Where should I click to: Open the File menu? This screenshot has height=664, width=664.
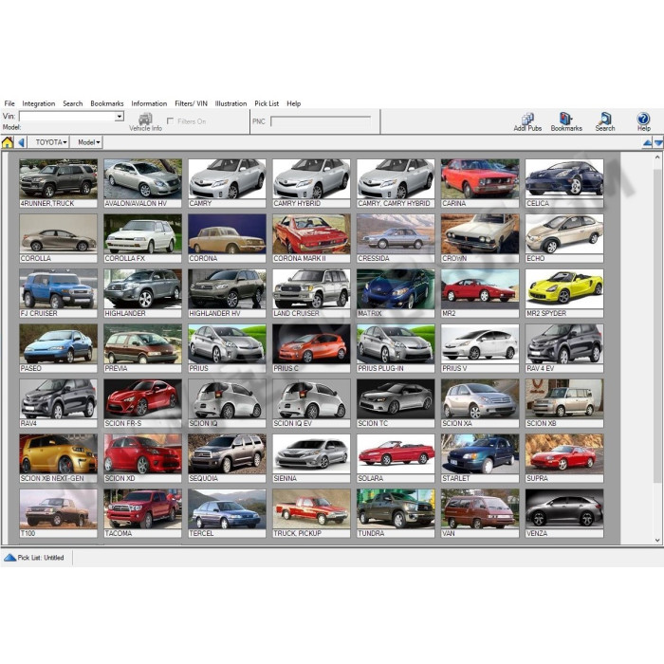click(9, 103)
